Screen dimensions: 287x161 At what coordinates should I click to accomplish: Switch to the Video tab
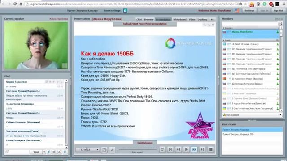pyautogui.click(x=192, y=19)
